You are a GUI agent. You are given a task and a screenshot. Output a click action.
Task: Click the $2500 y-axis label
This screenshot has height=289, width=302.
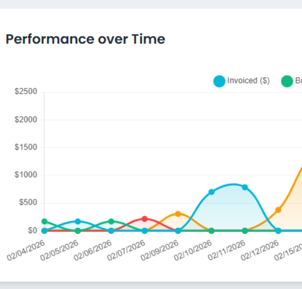tap(26, 92)
